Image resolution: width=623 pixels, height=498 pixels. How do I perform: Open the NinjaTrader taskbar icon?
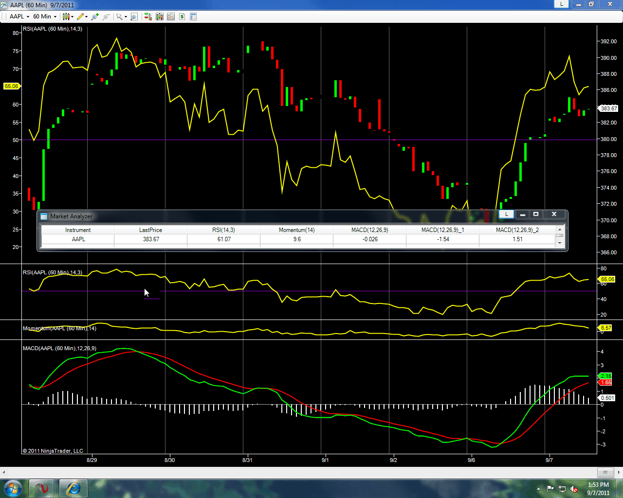point(41,488)
